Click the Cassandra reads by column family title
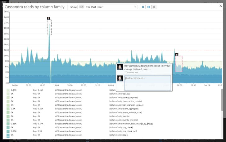This screenshot has height=142, width=226. coord(34,7)
